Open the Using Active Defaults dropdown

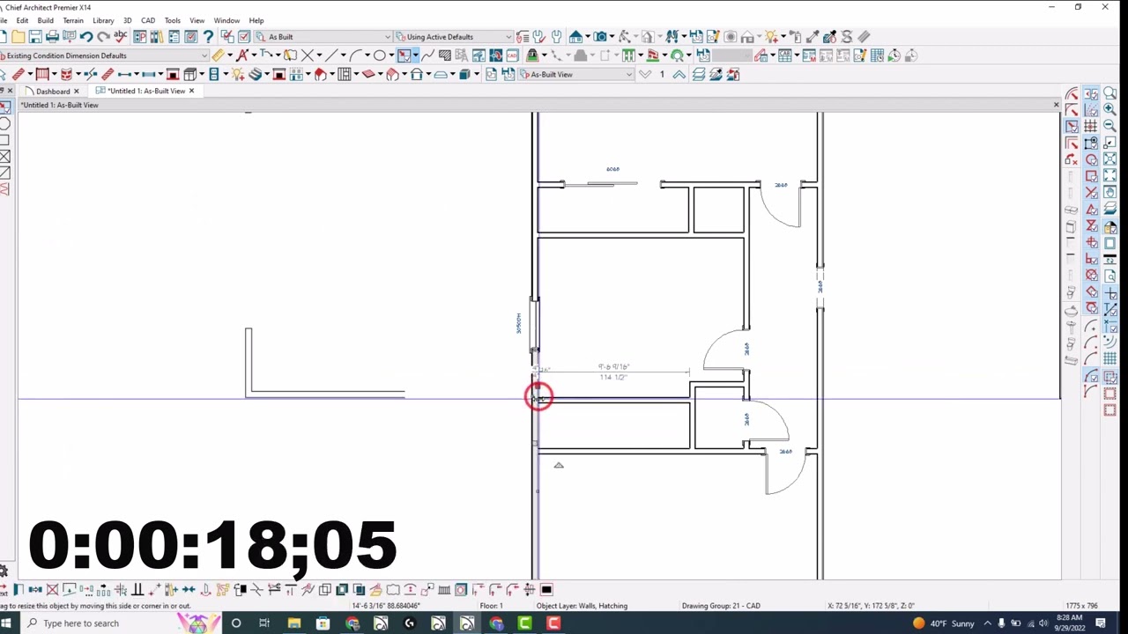[x=452, y=36]
